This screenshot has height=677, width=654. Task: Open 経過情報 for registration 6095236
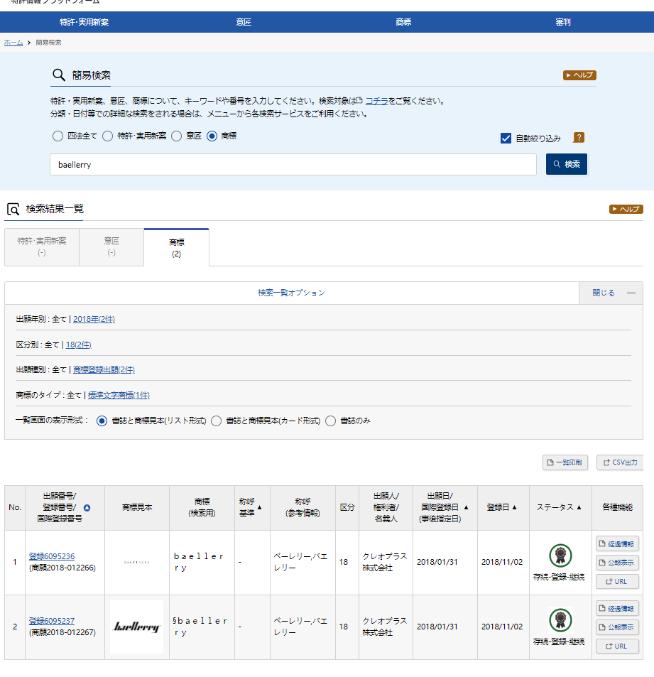[x=617, y=544]
